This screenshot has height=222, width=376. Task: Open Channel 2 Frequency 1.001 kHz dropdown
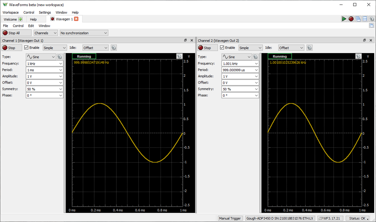(x=240, y=64)
